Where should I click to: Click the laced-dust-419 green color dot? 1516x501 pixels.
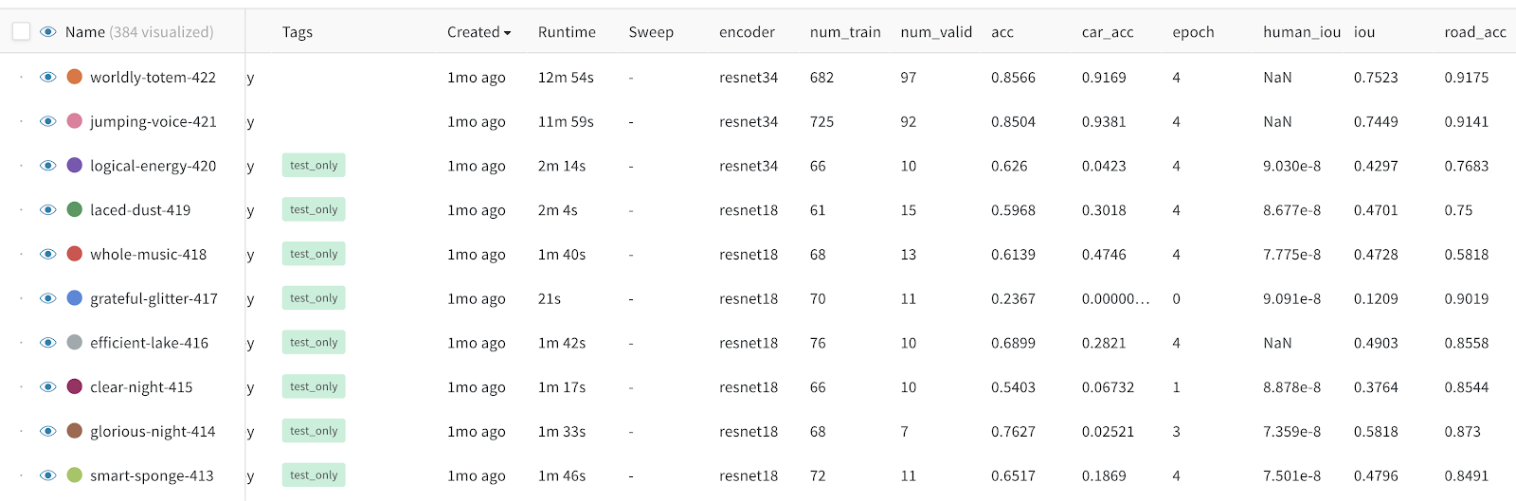click(x=75, y=209)
